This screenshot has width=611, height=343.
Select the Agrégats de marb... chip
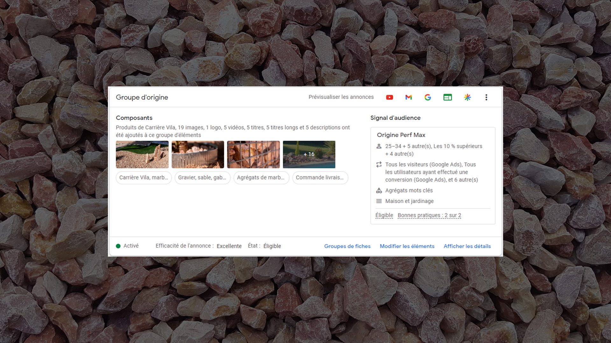point(261,178)
